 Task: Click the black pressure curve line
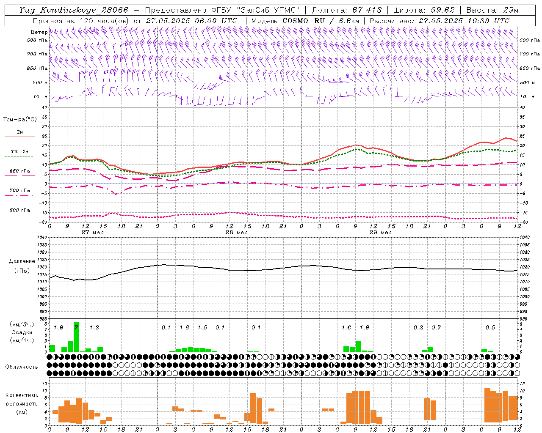coord(284,268)
